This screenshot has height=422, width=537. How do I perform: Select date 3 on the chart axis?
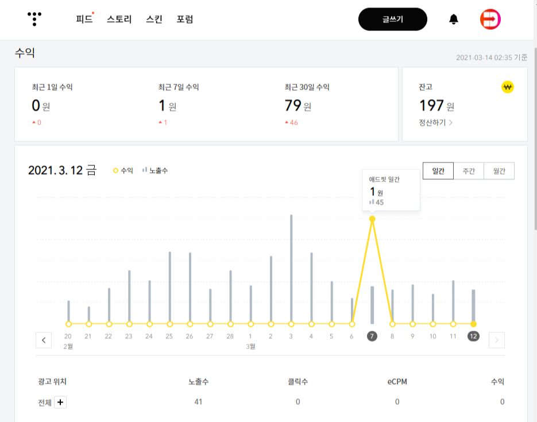click(x=291, y=336)
